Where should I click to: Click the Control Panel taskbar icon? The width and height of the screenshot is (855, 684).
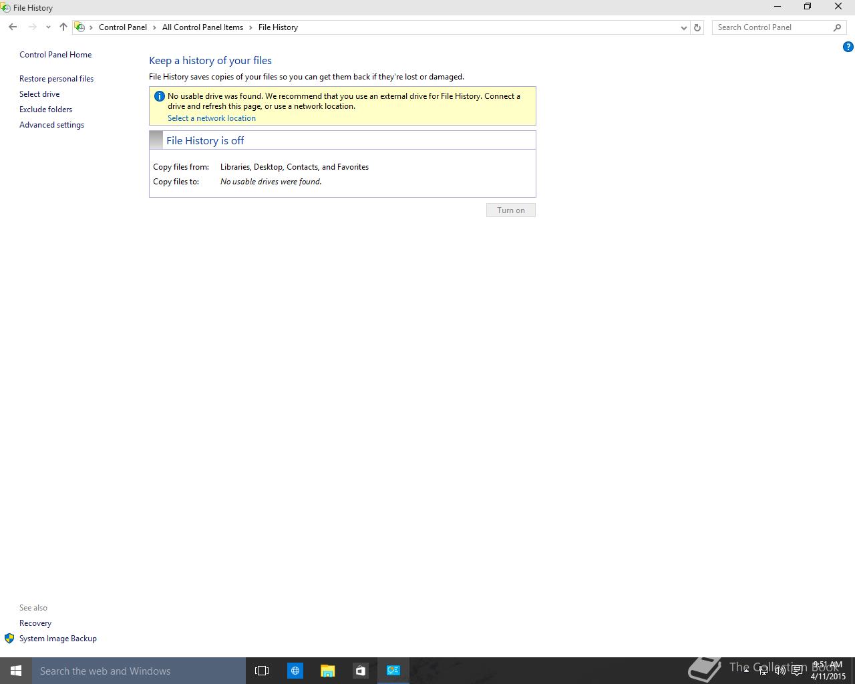tap(393, 671)
